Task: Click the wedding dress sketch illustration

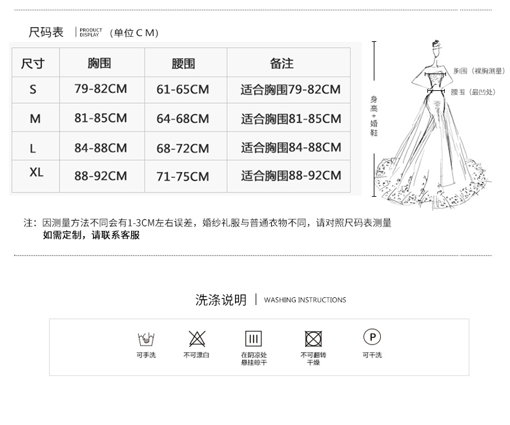Action: click(433, 125)
